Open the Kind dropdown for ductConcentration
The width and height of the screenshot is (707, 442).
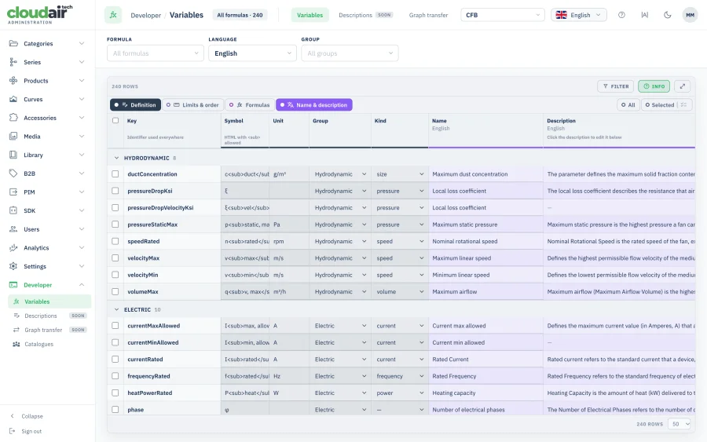pyautogui.click(x=400, y=174)
